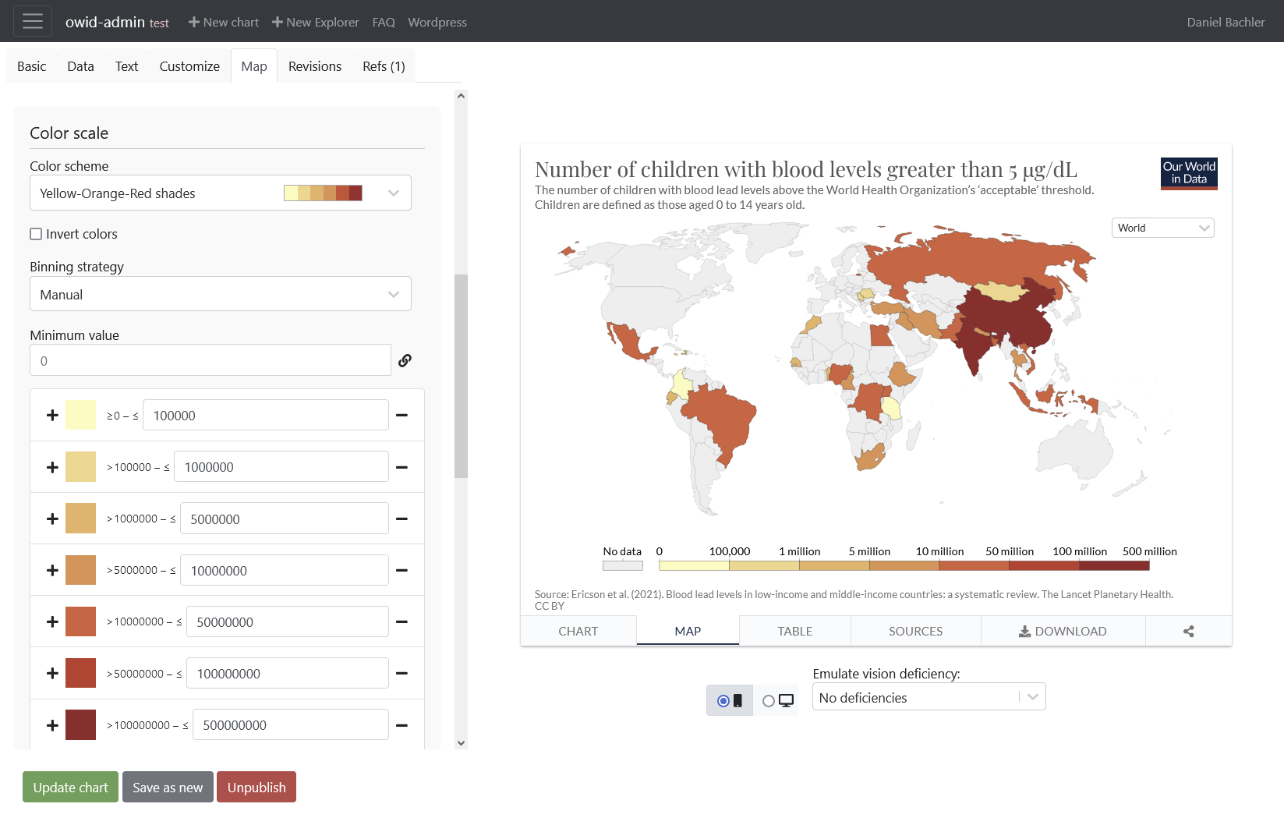Open the hamburger navigation menu
The image size is (1284, 825).
click(33, 21)
